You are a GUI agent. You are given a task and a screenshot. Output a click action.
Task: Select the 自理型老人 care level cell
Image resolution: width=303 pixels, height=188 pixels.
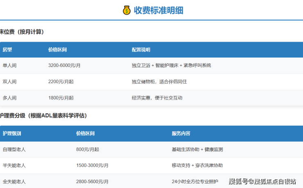tap(14, 150)
